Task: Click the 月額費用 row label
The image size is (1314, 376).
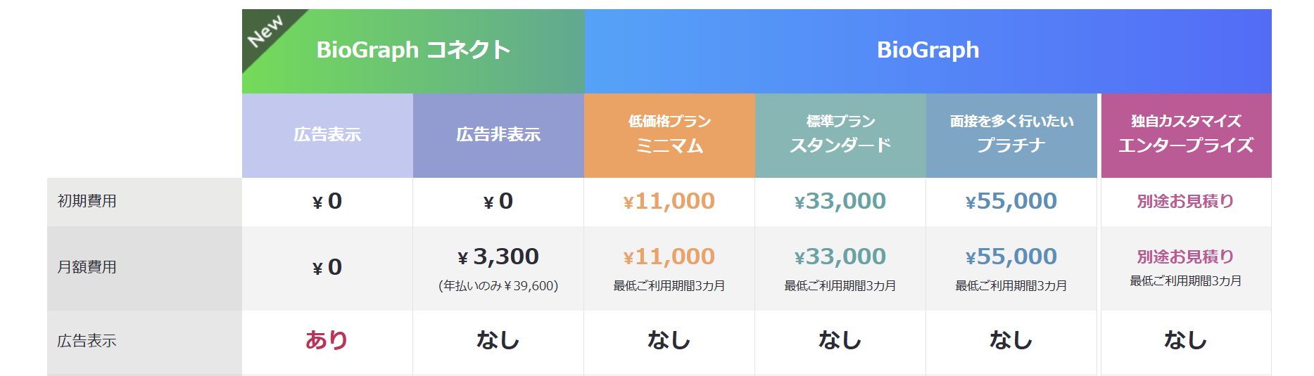Action: tap(87, 268)
